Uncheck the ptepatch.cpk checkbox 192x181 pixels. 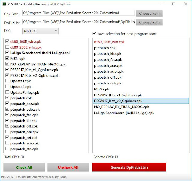pos(7,98)
